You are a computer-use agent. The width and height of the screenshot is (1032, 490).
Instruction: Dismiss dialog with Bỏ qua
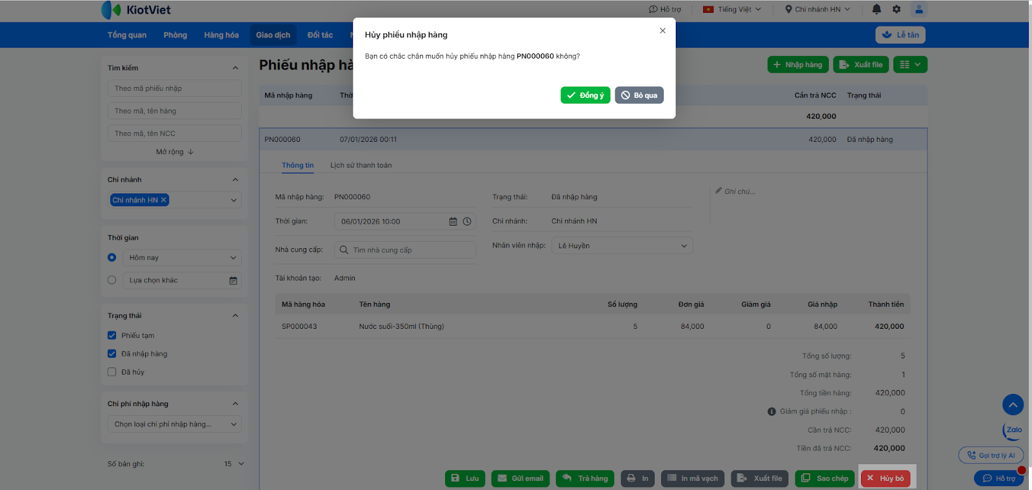[639, 95]
